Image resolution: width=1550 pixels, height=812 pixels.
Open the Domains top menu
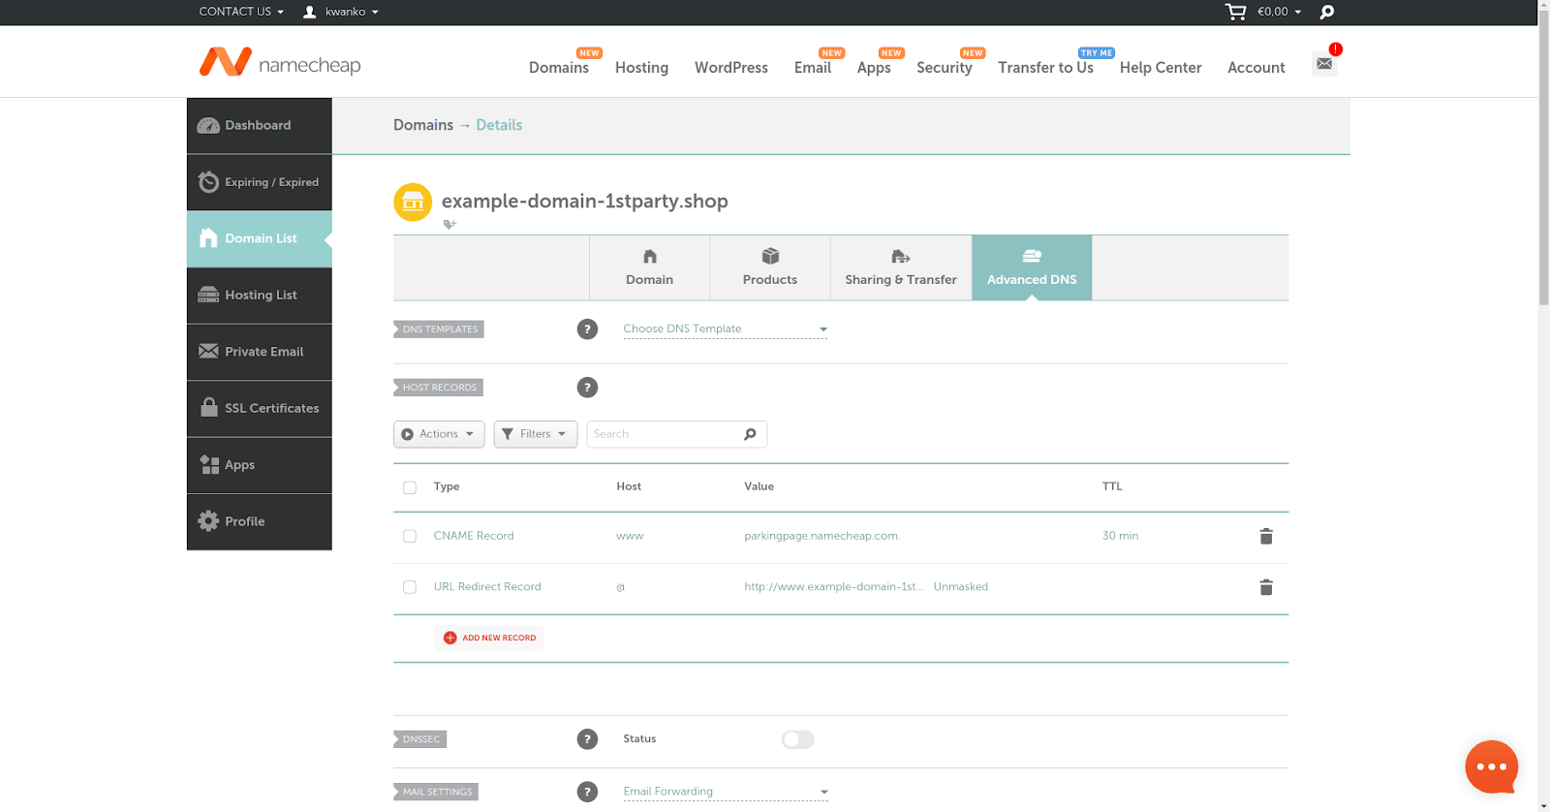coord(559,67)
